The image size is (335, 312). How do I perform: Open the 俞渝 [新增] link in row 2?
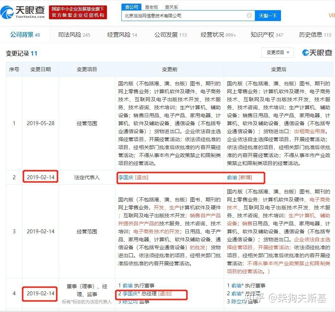tap(239, 177)
